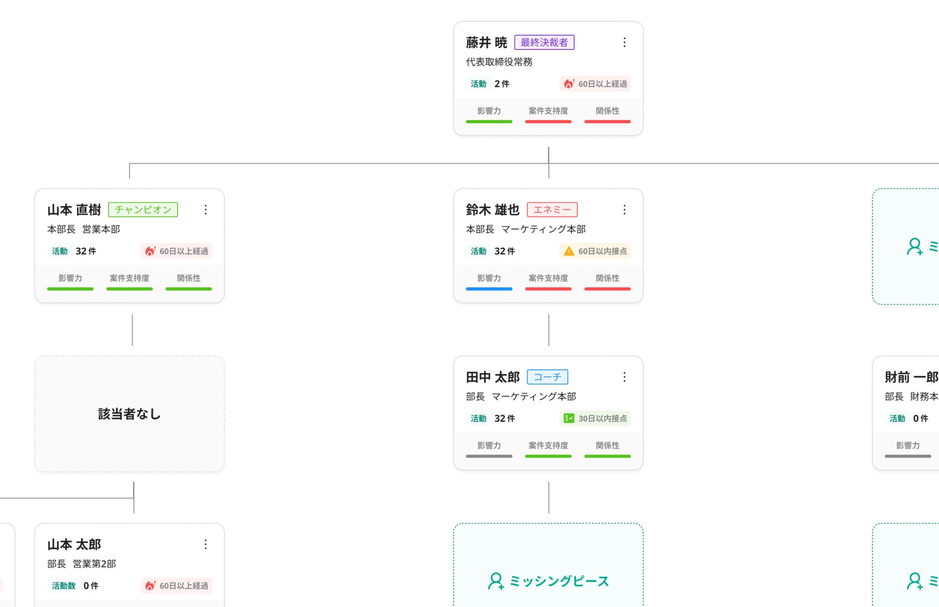939x607 pixels.
Task: Click the コーチ tag on 田中 太郎
Action: coord(548,377)
